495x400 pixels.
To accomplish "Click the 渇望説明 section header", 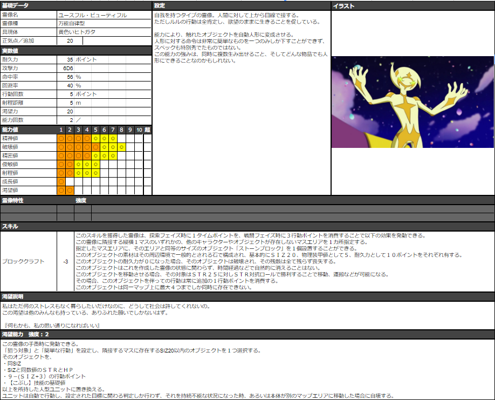I will tap(247, 296).
